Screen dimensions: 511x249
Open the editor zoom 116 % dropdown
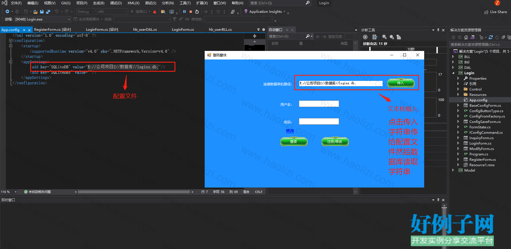pyautogui.click(x=16, y=192)
